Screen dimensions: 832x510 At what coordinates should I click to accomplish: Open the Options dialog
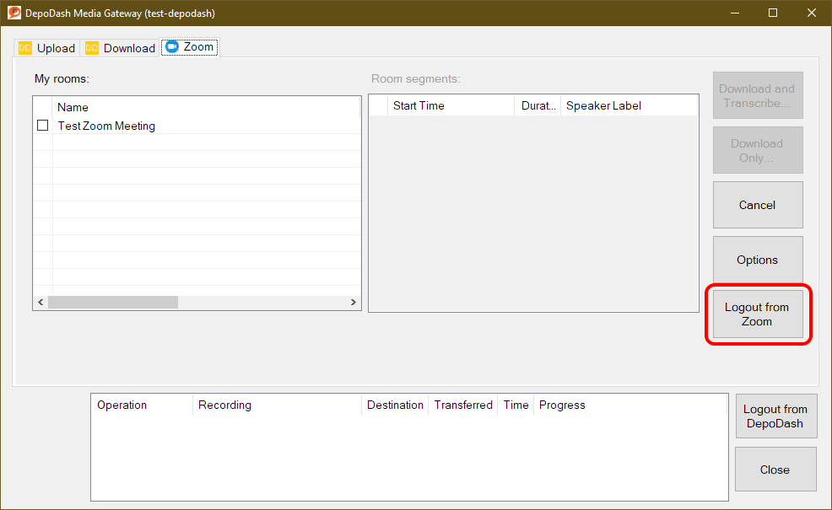[x=757, y=260]
